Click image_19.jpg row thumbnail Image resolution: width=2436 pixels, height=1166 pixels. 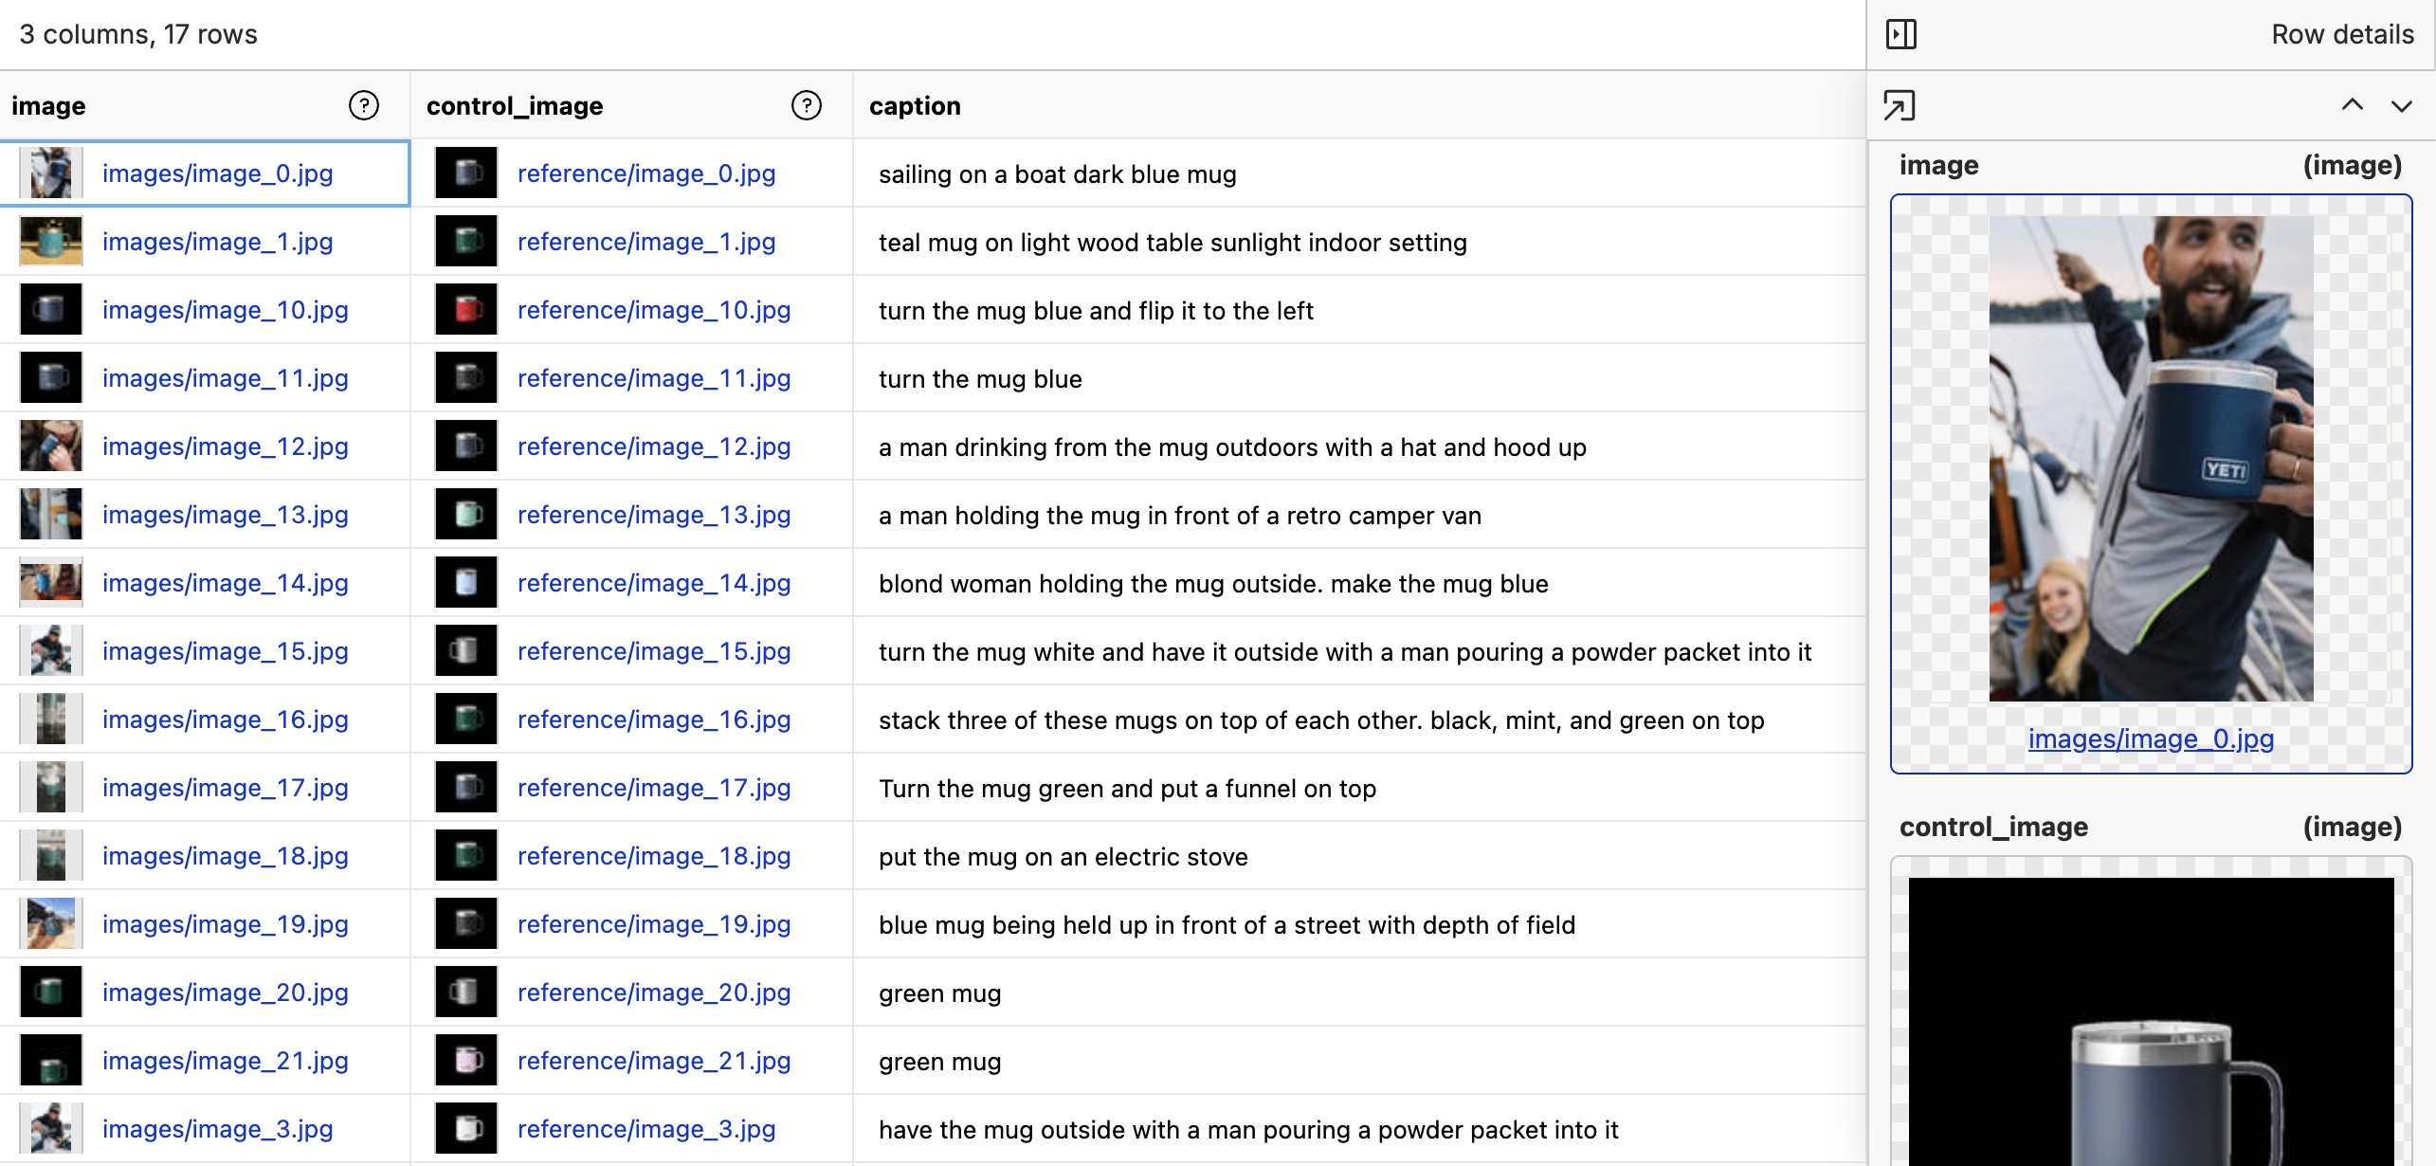(x=50, y=924)
